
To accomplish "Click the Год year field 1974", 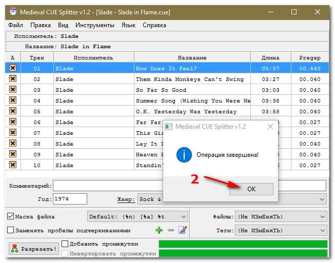I will point(70,199).
